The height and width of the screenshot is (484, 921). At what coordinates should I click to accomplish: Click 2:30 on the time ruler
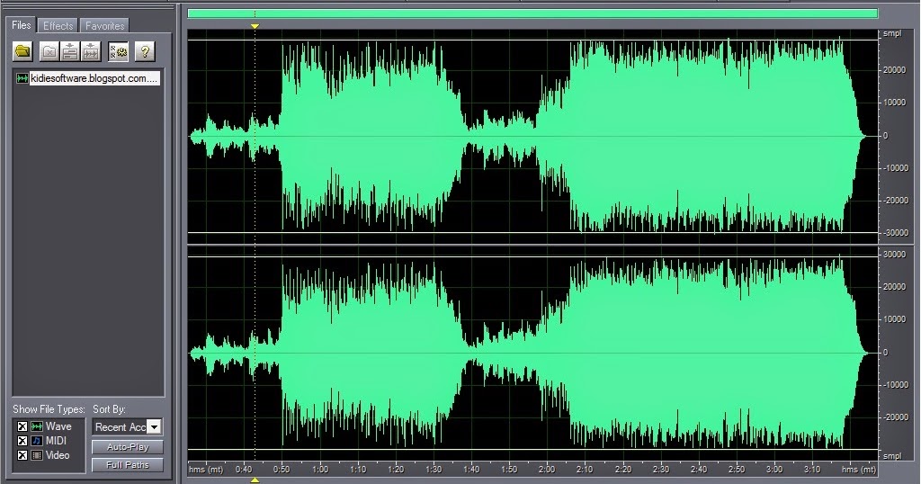[661, 470]
